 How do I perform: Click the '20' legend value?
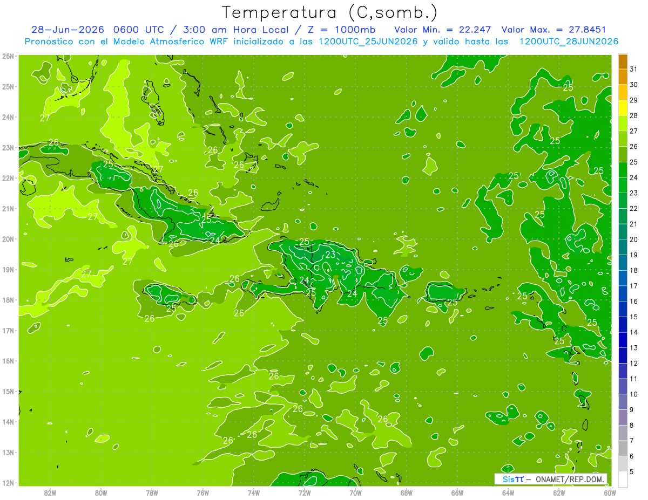point(633,239)
